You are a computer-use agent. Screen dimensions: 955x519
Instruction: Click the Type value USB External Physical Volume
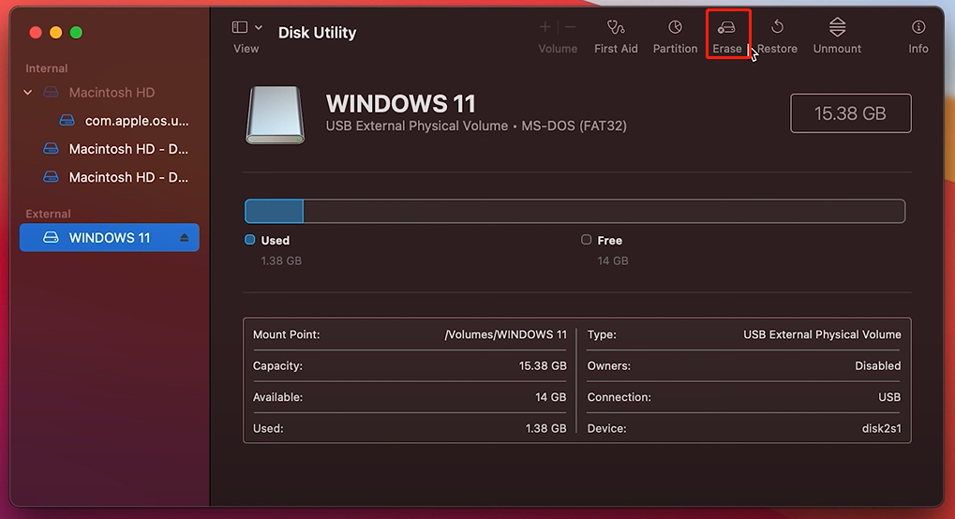click(822, 334)
